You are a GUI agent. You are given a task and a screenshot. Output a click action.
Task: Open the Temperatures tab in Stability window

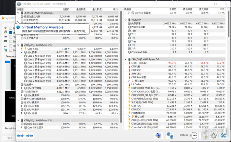pos(11,57)
